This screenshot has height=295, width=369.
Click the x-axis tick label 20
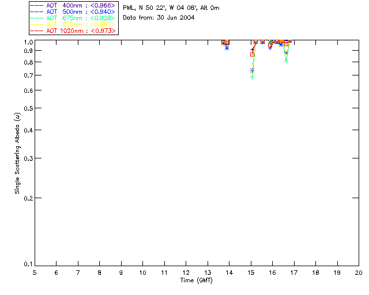(x=358, y=272)
